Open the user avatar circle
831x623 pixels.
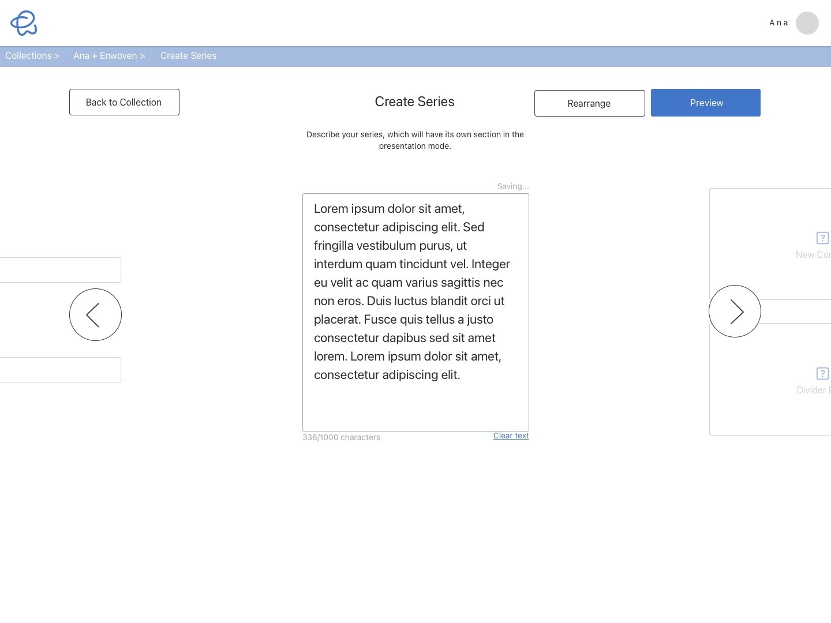(807, 23)
